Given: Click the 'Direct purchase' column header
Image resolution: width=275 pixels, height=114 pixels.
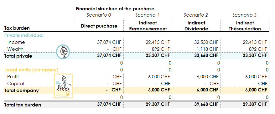Looking at the screenshot, I should (99, 26).
